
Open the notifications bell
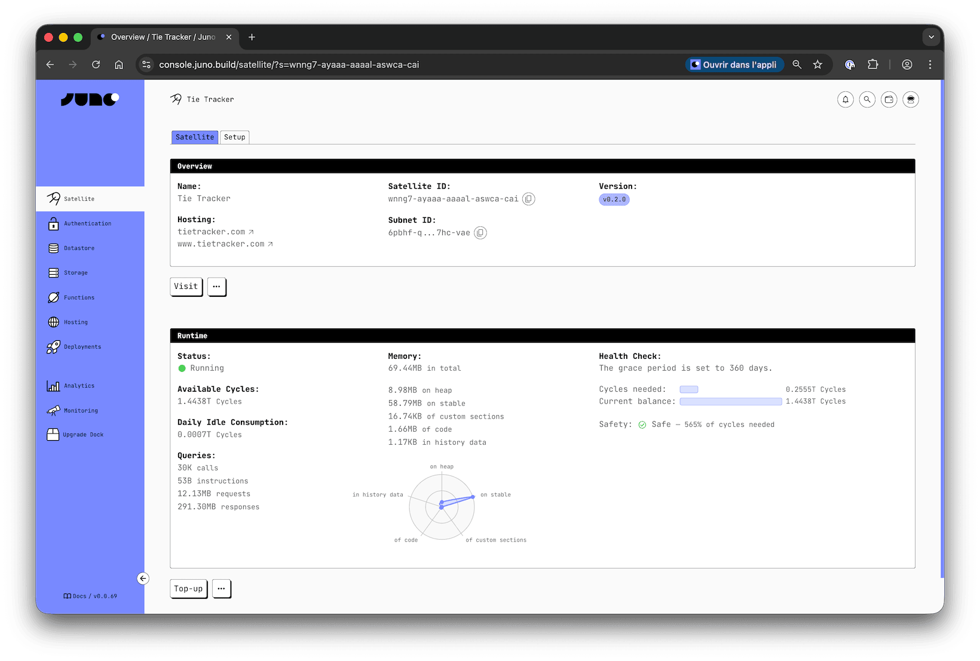click(846, 99)
